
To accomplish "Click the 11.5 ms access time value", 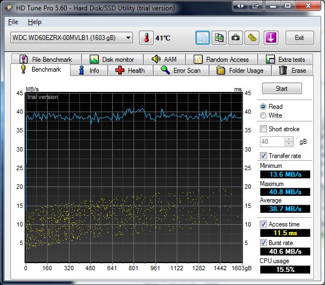I will pyautogui.click(x=285, y=233).
